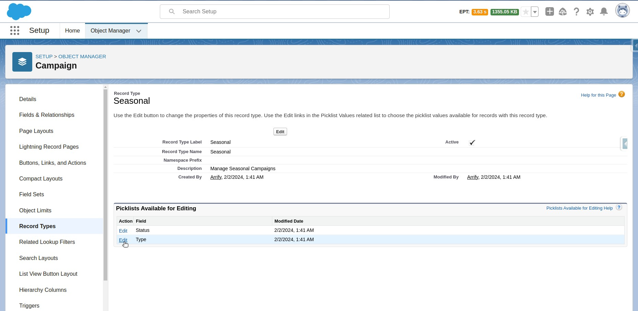
Task: Open Page Layouts in sidebar
Action: tap(36, 131)
